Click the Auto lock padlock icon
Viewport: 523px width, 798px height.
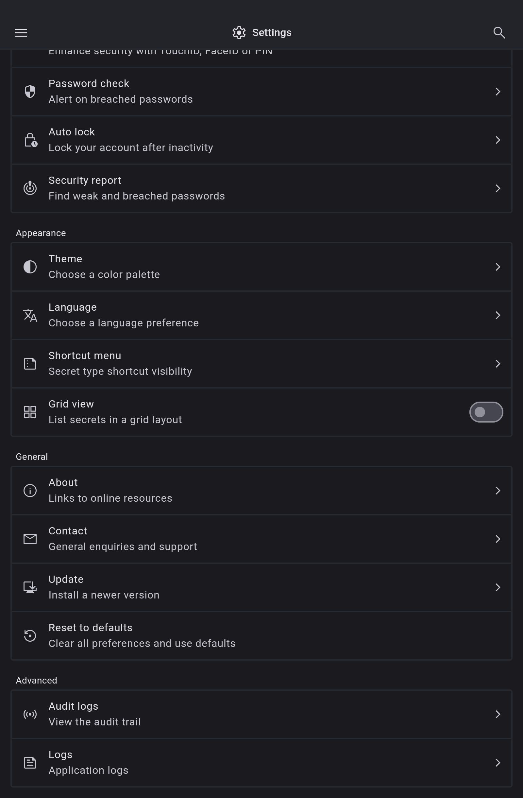[x=30, y=140]
